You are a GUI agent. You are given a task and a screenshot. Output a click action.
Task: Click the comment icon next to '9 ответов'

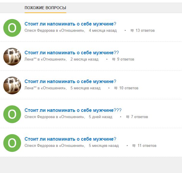pos(114,59)
